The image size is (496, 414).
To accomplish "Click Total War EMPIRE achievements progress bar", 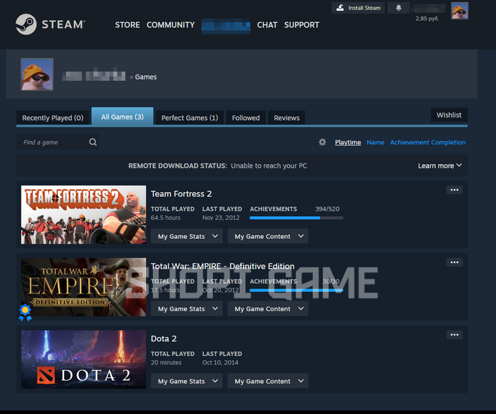I will coord(296,290).
